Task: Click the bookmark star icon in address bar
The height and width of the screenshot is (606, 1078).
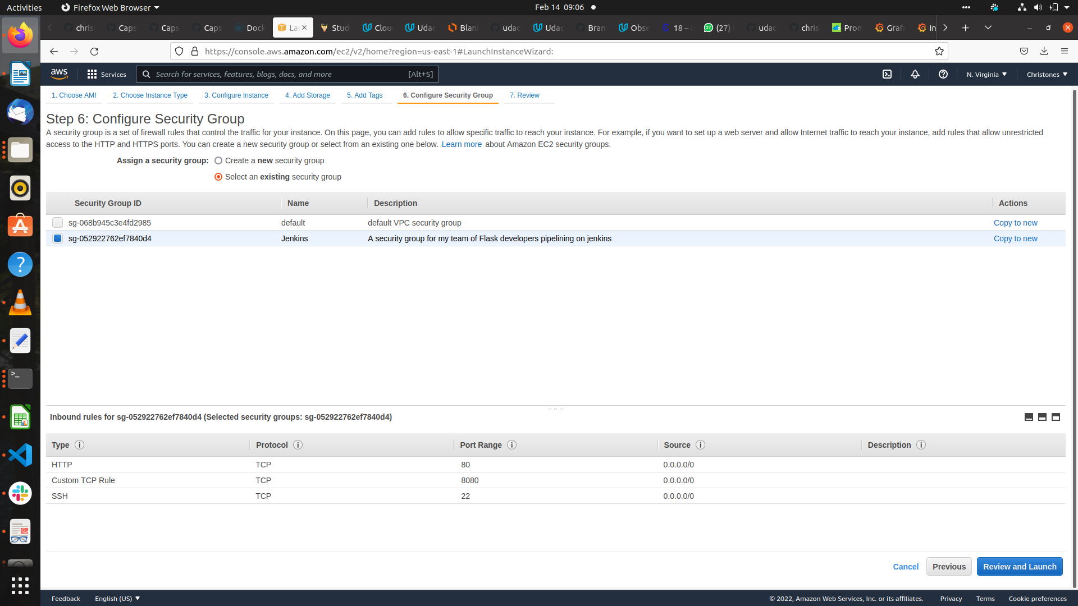Action: pos(939,51)
